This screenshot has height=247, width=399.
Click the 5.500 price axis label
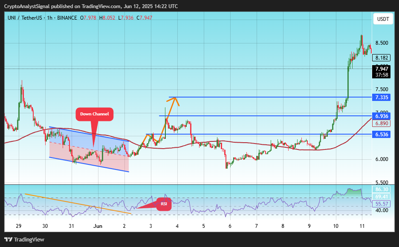382,182
